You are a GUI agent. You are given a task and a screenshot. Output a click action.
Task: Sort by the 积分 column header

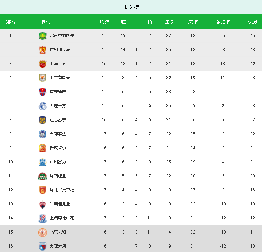coord(252,22)
